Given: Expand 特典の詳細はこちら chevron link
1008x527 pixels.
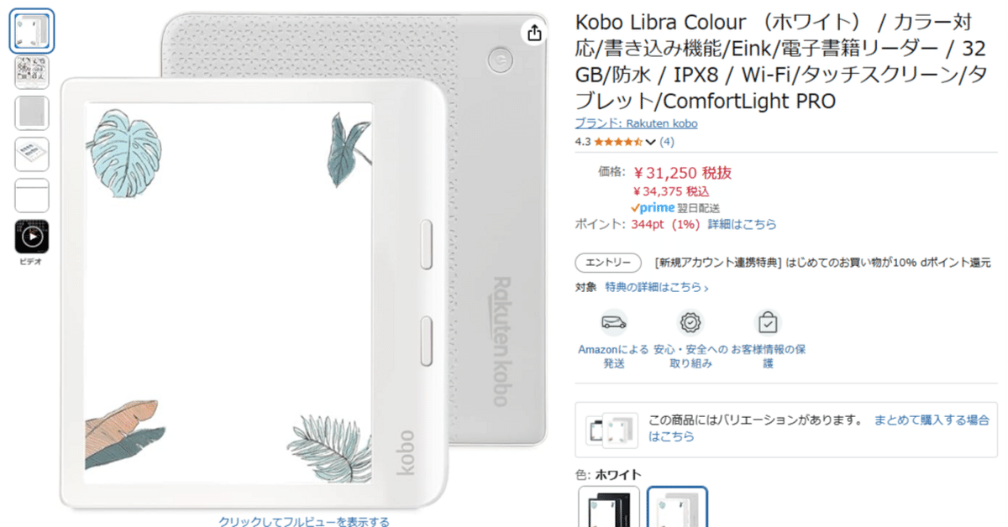Looking at the screenshot, I should 657,287.
